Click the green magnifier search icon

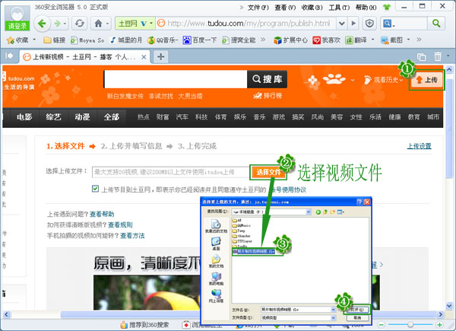coord(436,24)
